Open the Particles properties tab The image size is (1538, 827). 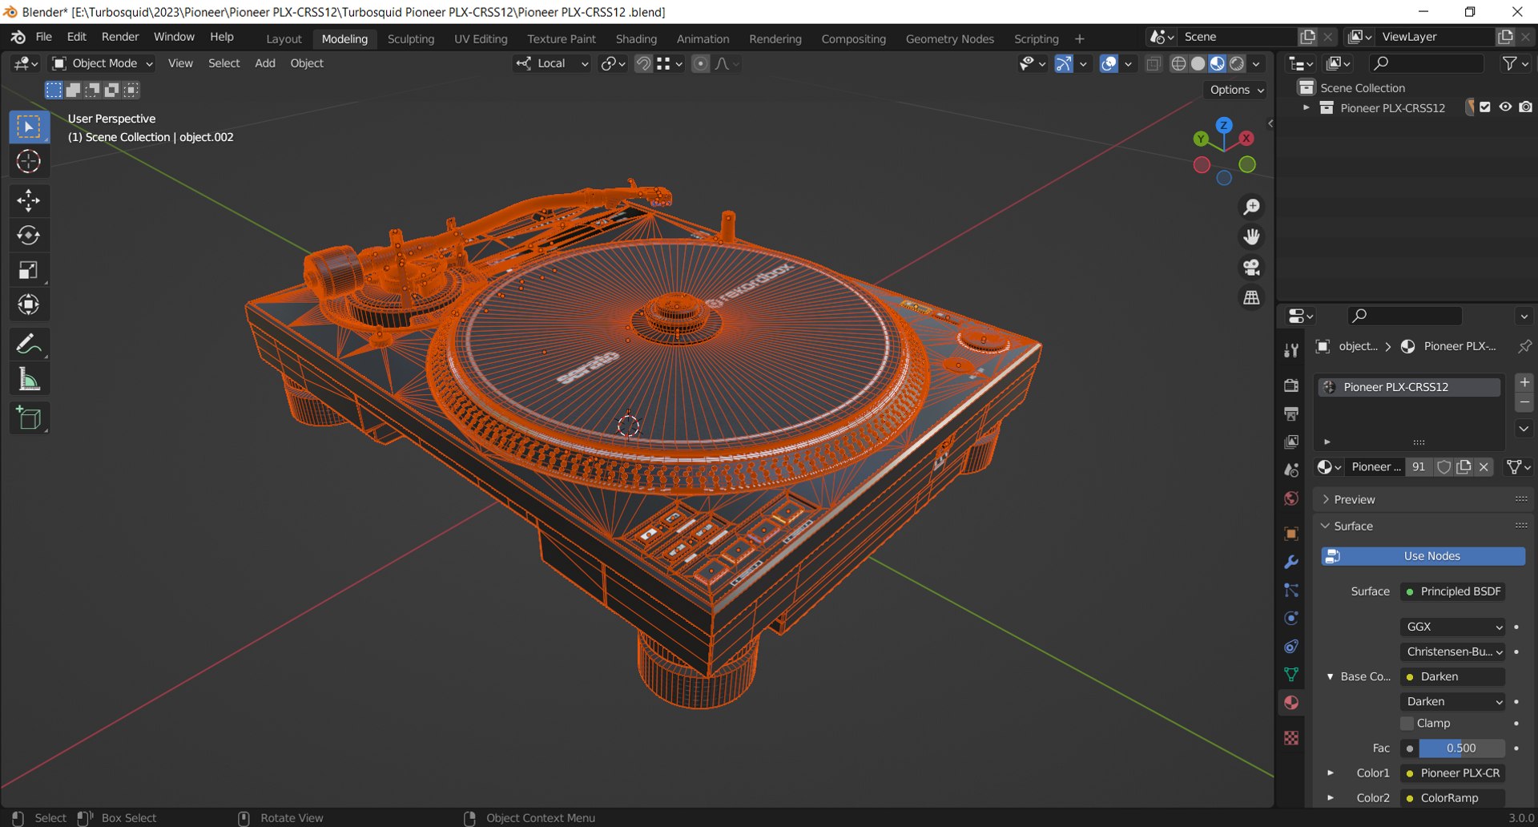[1291, 590]
